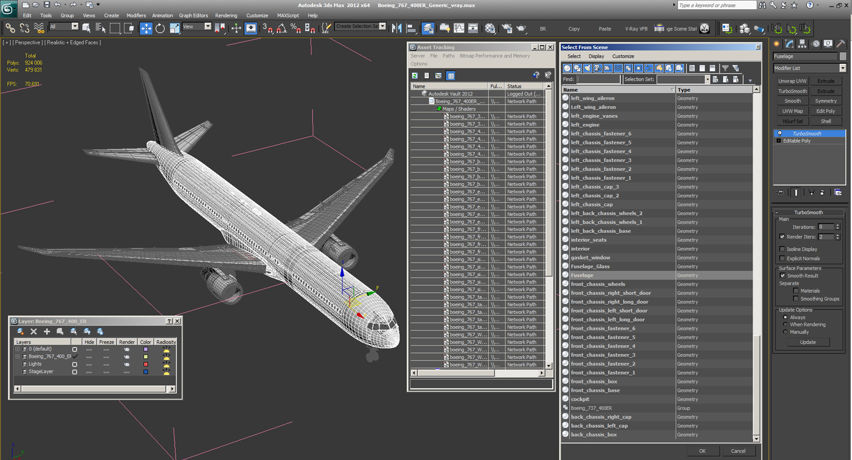Open the Utilities command panel tab

(x=842, y=44)
